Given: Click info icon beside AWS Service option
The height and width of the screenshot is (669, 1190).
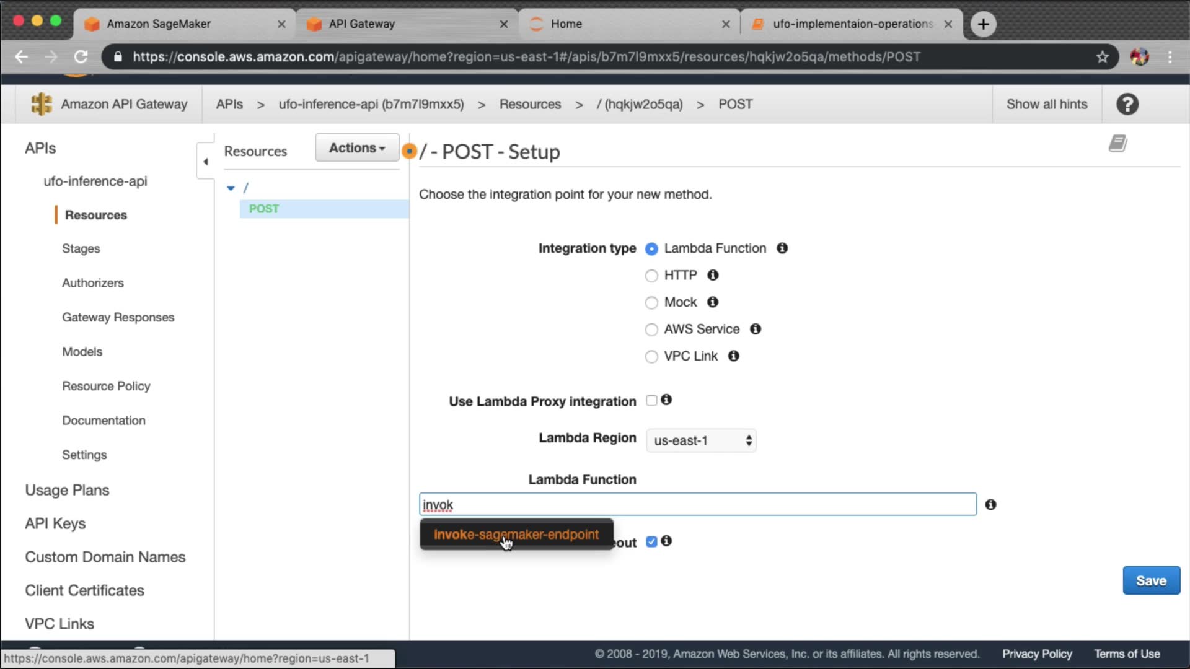Looking at the screenshot, I should click(x=756, y=329).
